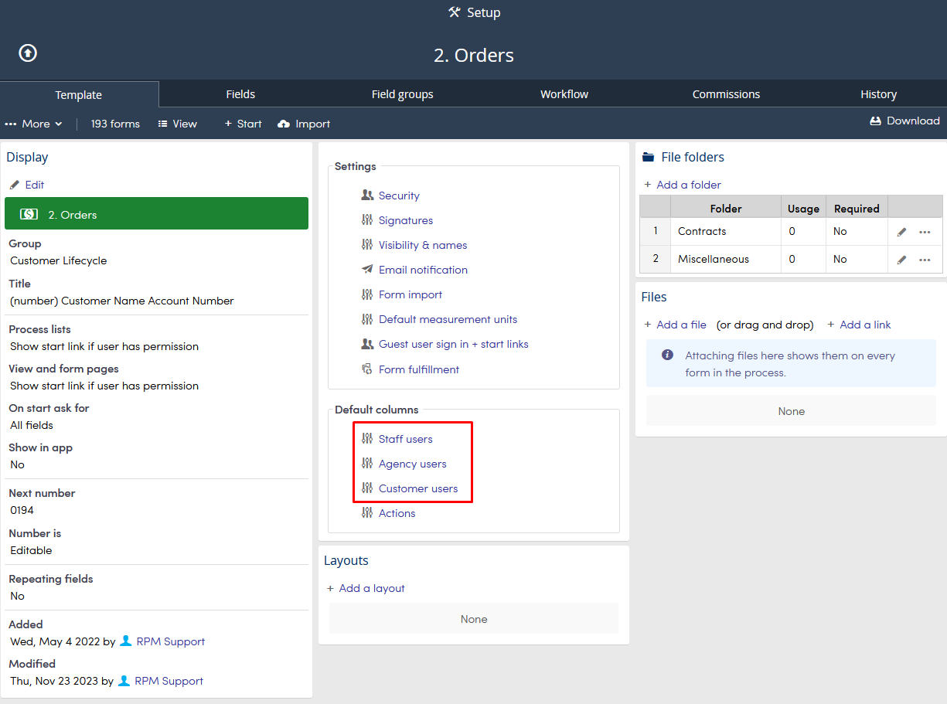Screen dimensions: 947x704
Task: Open the More dropdown menu
Action: 34,124
